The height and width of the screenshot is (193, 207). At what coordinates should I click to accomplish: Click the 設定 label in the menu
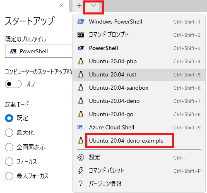pos(95,157)
